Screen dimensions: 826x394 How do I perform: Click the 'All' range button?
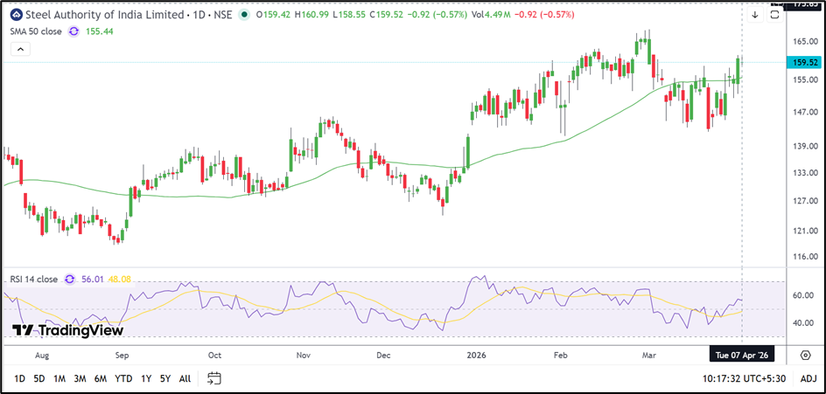coord(185,378)
